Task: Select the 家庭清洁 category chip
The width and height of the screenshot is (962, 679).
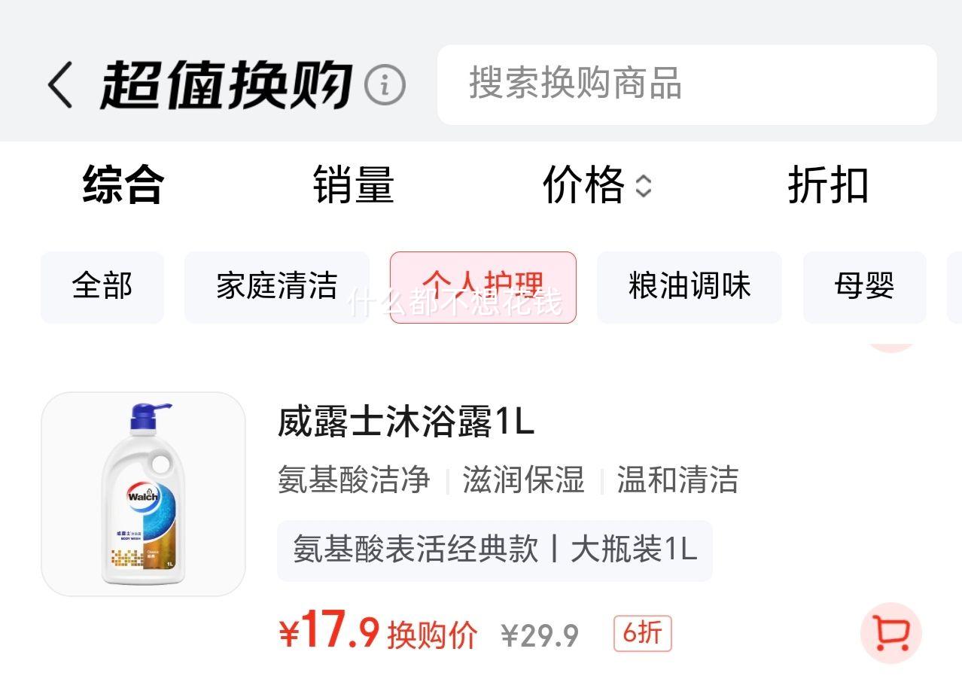Action: click(x=277, y=287)
